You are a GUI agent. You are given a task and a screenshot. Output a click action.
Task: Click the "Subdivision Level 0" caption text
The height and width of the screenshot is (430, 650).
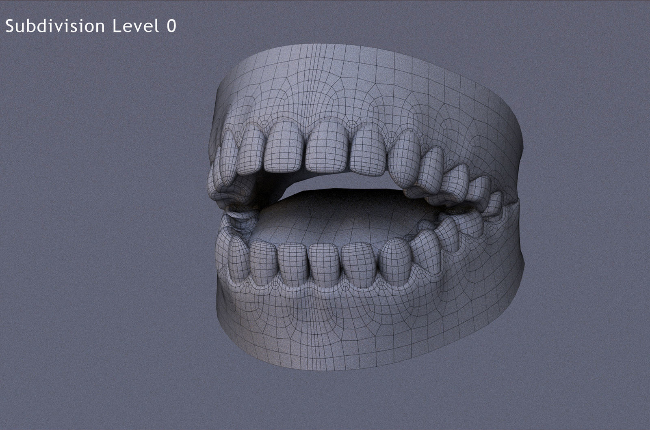pos(91,26)
